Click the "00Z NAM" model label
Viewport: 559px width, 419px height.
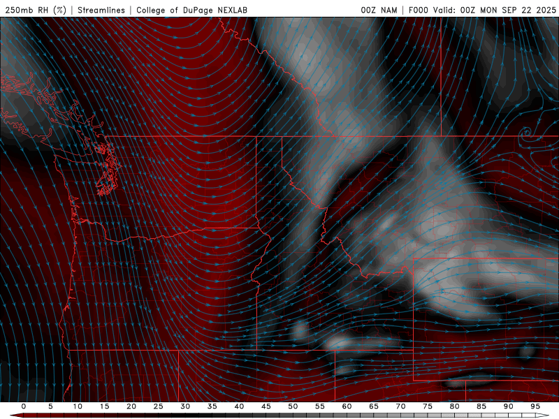point(379,10)
